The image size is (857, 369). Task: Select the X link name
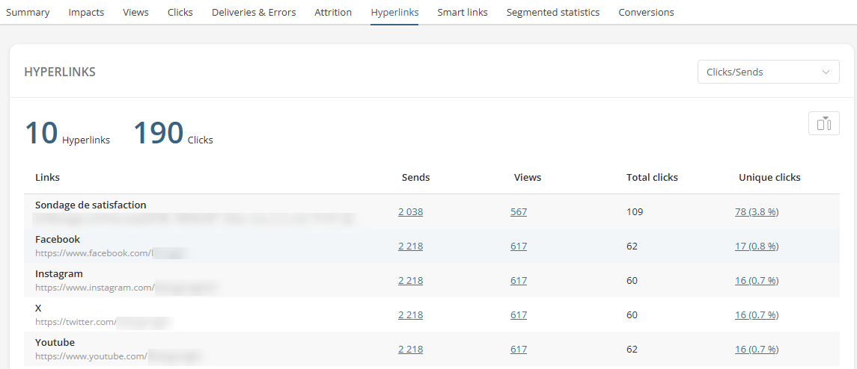point(38,308)
